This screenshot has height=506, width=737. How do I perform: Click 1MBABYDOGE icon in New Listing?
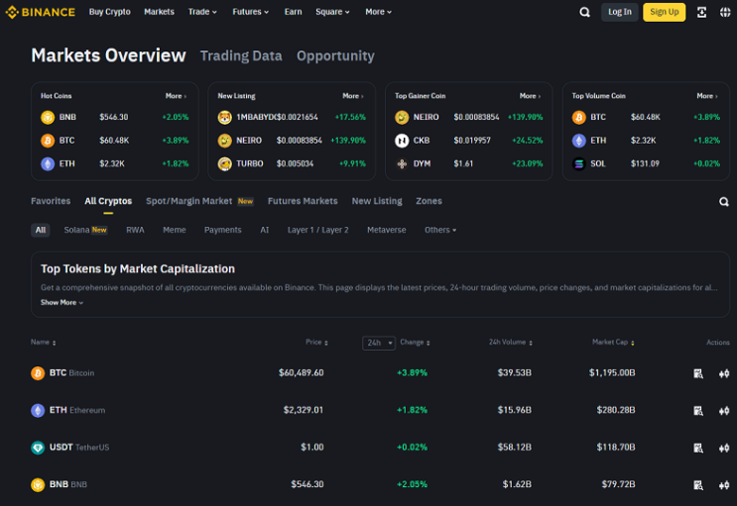click(225, 117)
